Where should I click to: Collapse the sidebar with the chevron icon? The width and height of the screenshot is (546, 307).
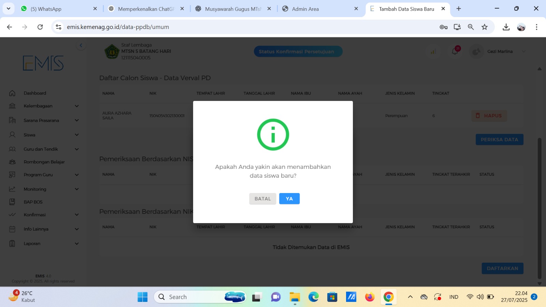click(81, 45)
